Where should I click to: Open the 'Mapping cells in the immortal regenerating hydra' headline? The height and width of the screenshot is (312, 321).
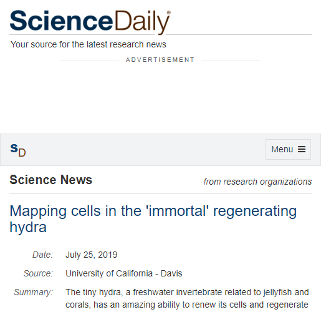(153, 219)
